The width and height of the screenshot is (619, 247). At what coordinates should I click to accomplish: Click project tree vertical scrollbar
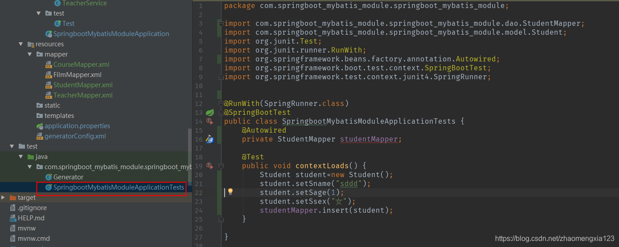[190, 157]
